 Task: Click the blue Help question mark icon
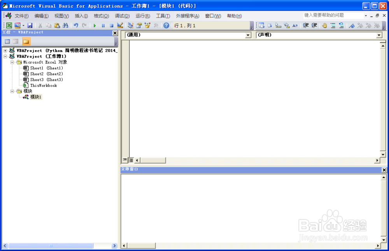tap(166, 25)
